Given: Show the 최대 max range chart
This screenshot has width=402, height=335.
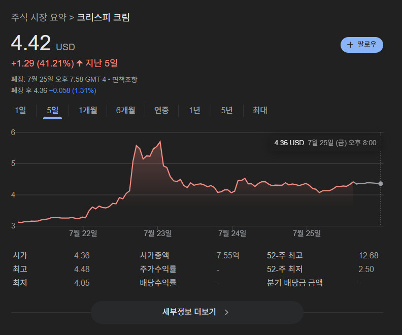Looking at the screenshot, I should point(260,110).
